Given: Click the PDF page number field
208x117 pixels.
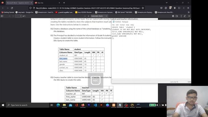Looking at the screenshot, I should pyautogui.click(x=19, y=16).
